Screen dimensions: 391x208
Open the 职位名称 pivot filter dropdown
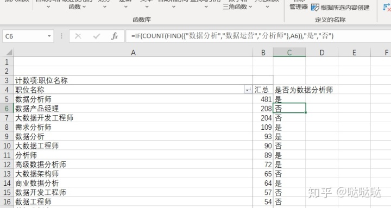tap(248, 90)
